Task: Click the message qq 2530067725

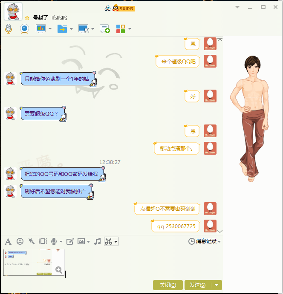Action: [x=176, y=226]
